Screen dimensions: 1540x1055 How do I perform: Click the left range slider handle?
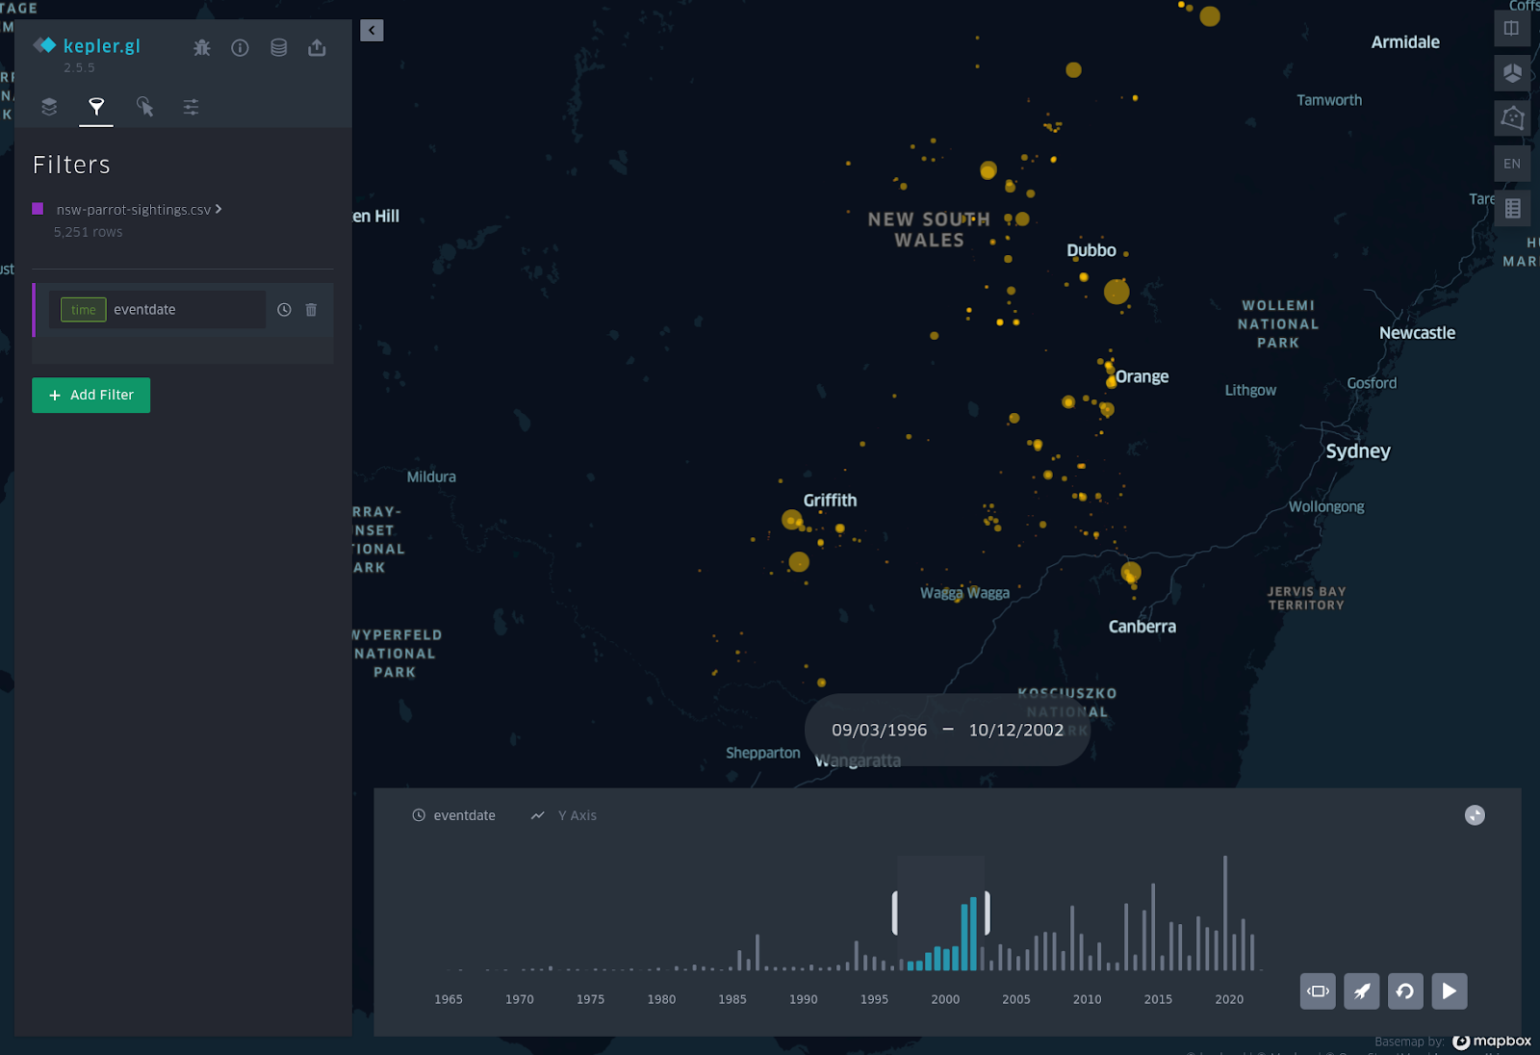pyautogui.click(x=895, y=913)
